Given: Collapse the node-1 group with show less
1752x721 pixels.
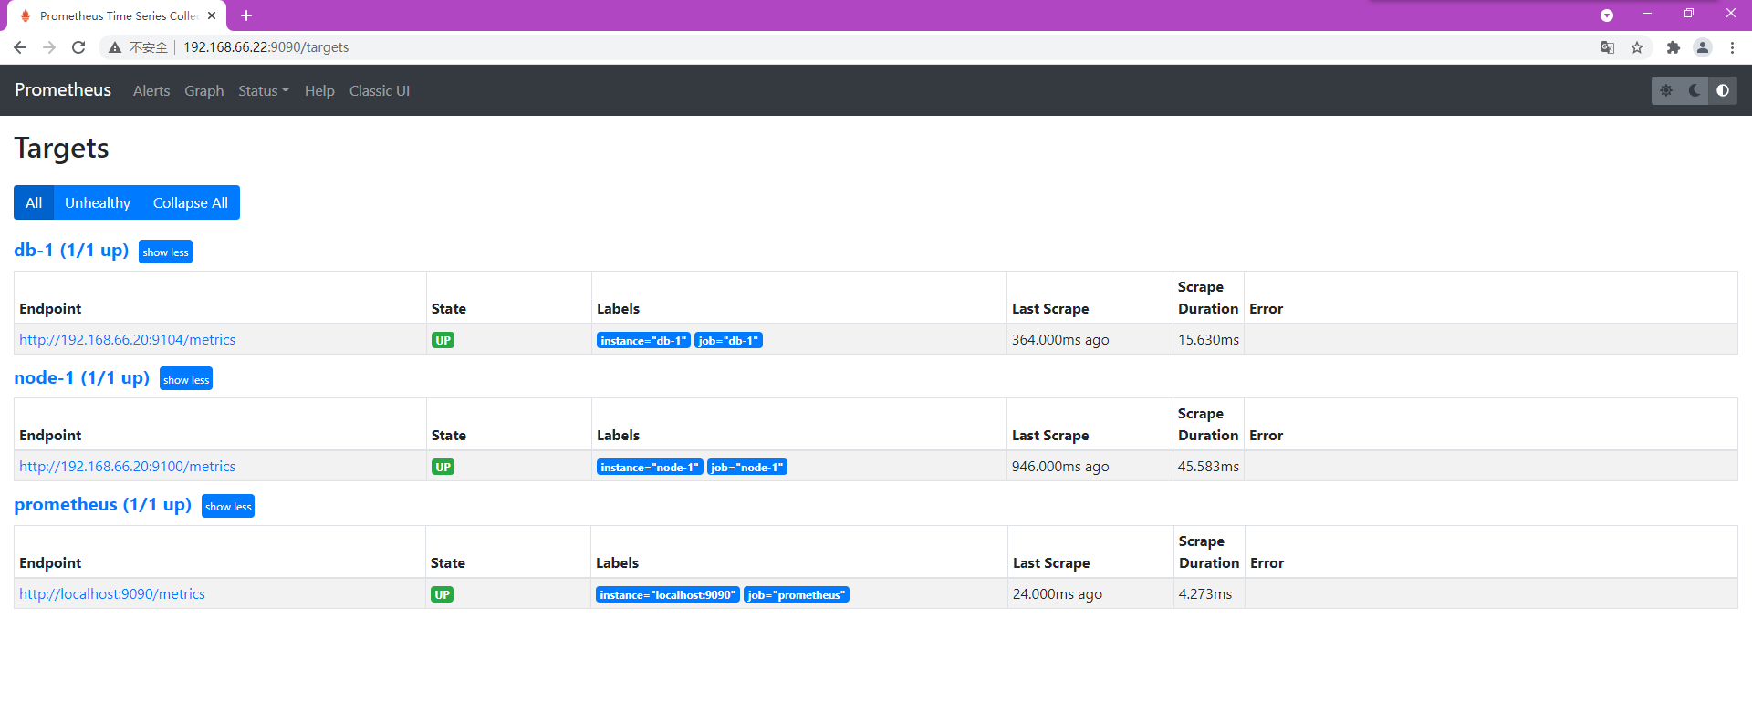Looking at the screenshot, I should 186,379.
